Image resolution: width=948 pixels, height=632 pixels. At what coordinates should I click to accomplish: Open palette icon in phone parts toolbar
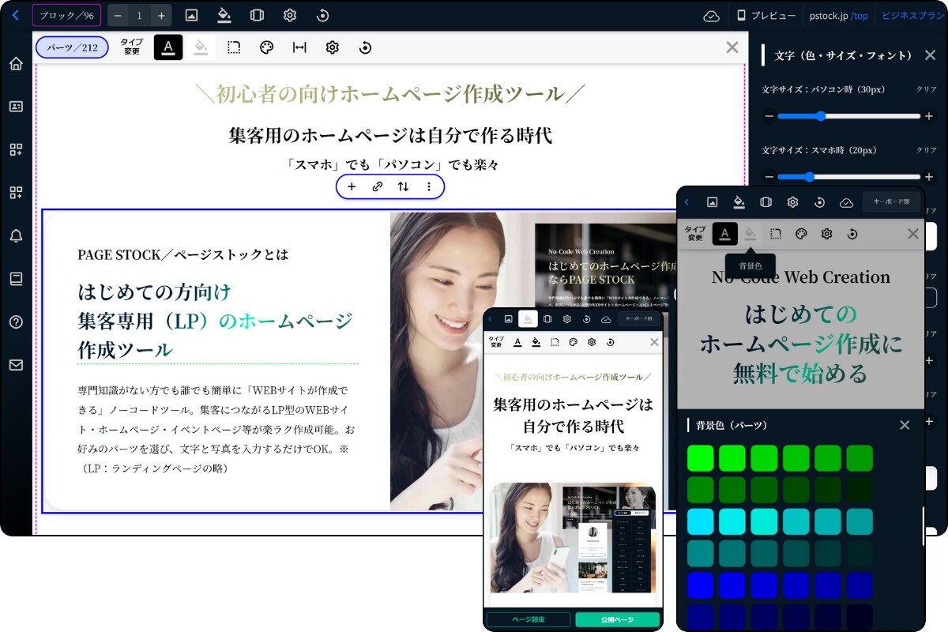click(x=573, y=342)
